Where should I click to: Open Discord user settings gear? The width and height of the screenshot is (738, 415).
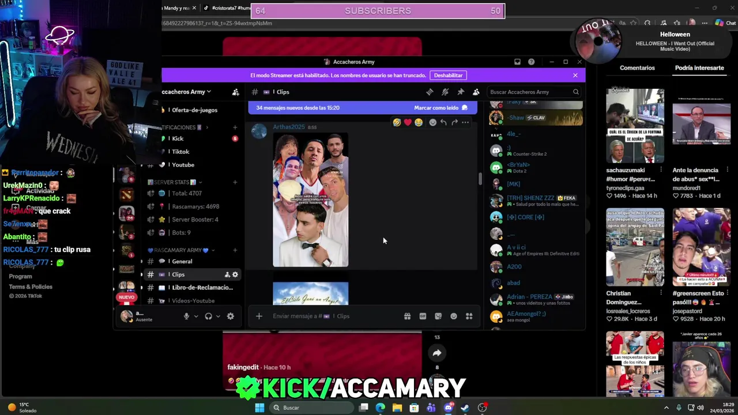(231, 316)
